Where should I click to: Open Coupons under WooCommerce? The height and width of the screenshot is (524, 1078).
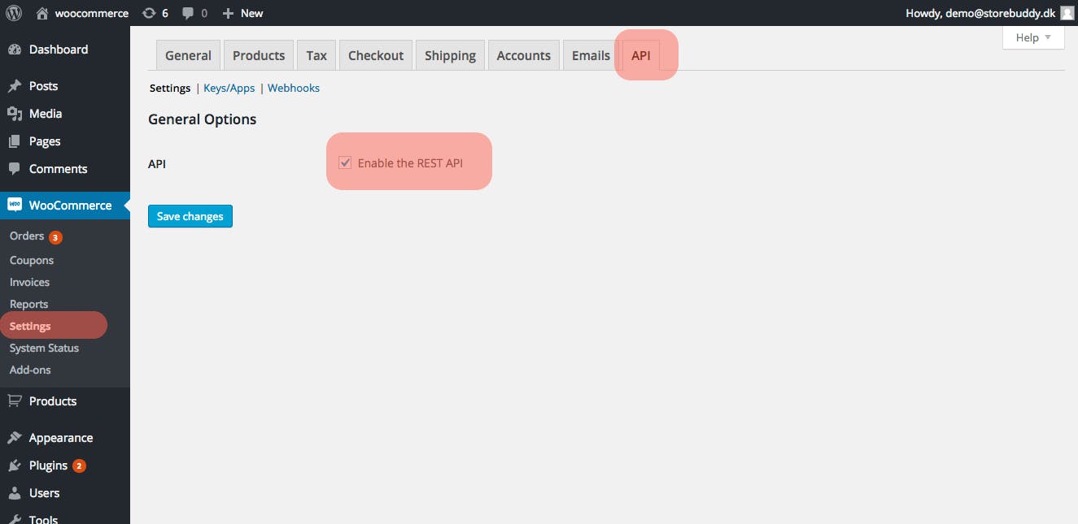pos(32,260)
